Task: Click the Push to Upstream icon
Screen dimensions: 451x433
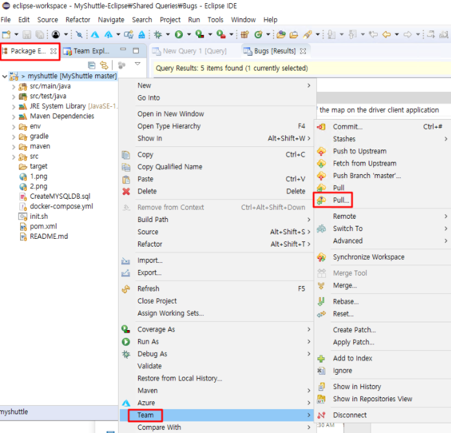Action: 321,151
